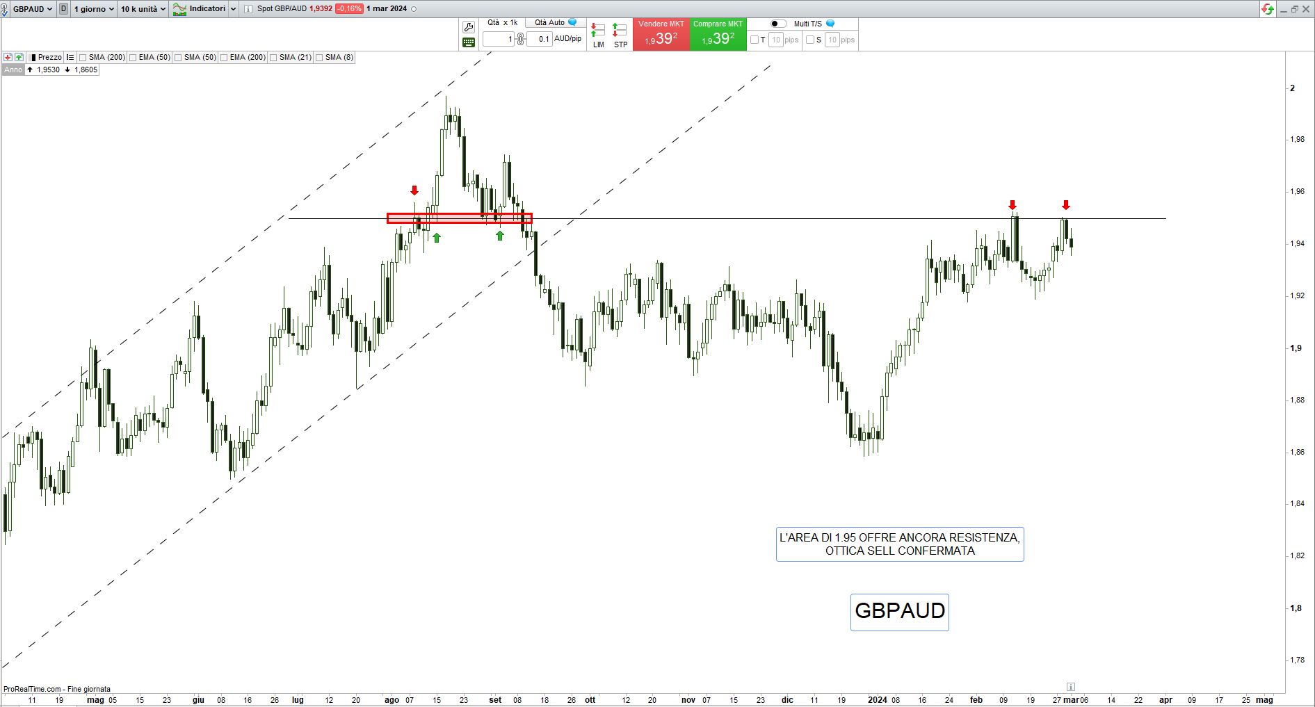Open the GBPAUD instrument dropdown

[33, 9]
